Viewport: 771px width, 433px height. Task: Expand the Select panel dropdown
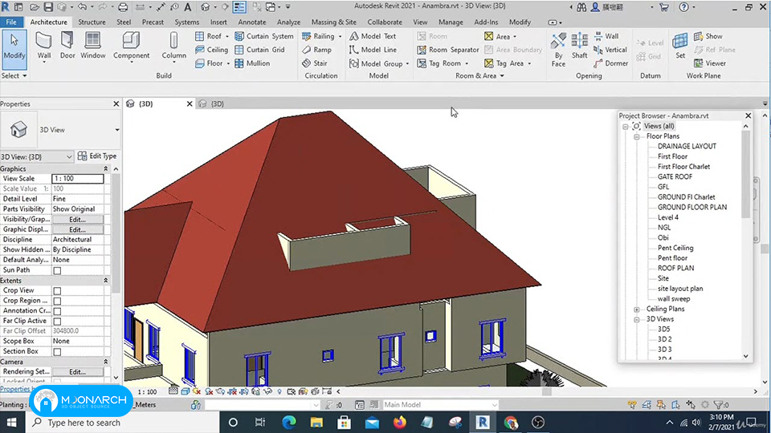point(14,75)
